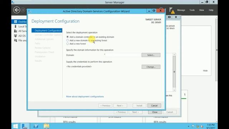
Task: Maximize the background wizard window
Action: pyautogui.click(x=169, y=17)
